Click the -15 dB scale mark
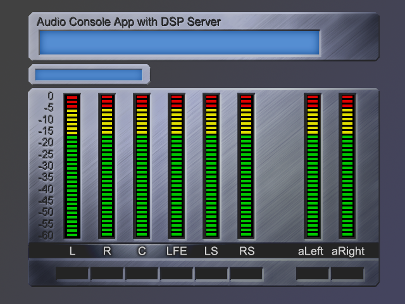Screen dimensions: 405x304 point(46,131)
